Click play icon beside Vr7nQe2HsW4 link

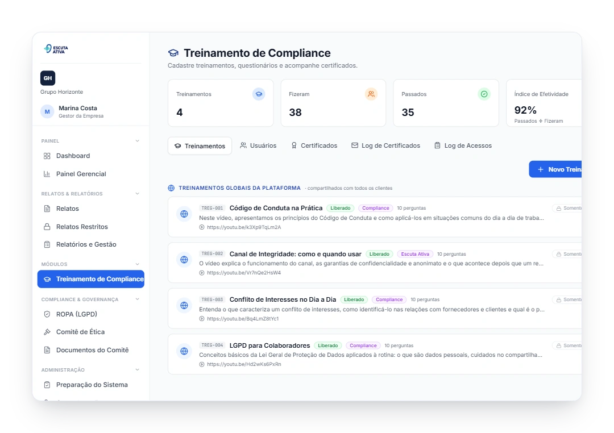pyautogui.click(x=202, y=273)
